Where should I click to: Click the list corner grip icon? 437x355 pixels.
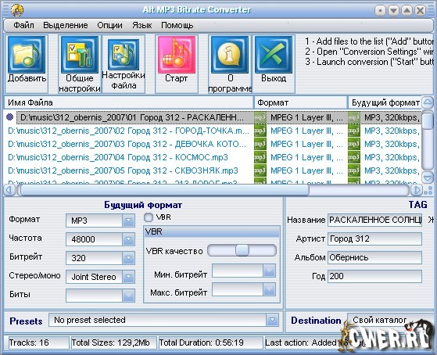tap(428, 190)
